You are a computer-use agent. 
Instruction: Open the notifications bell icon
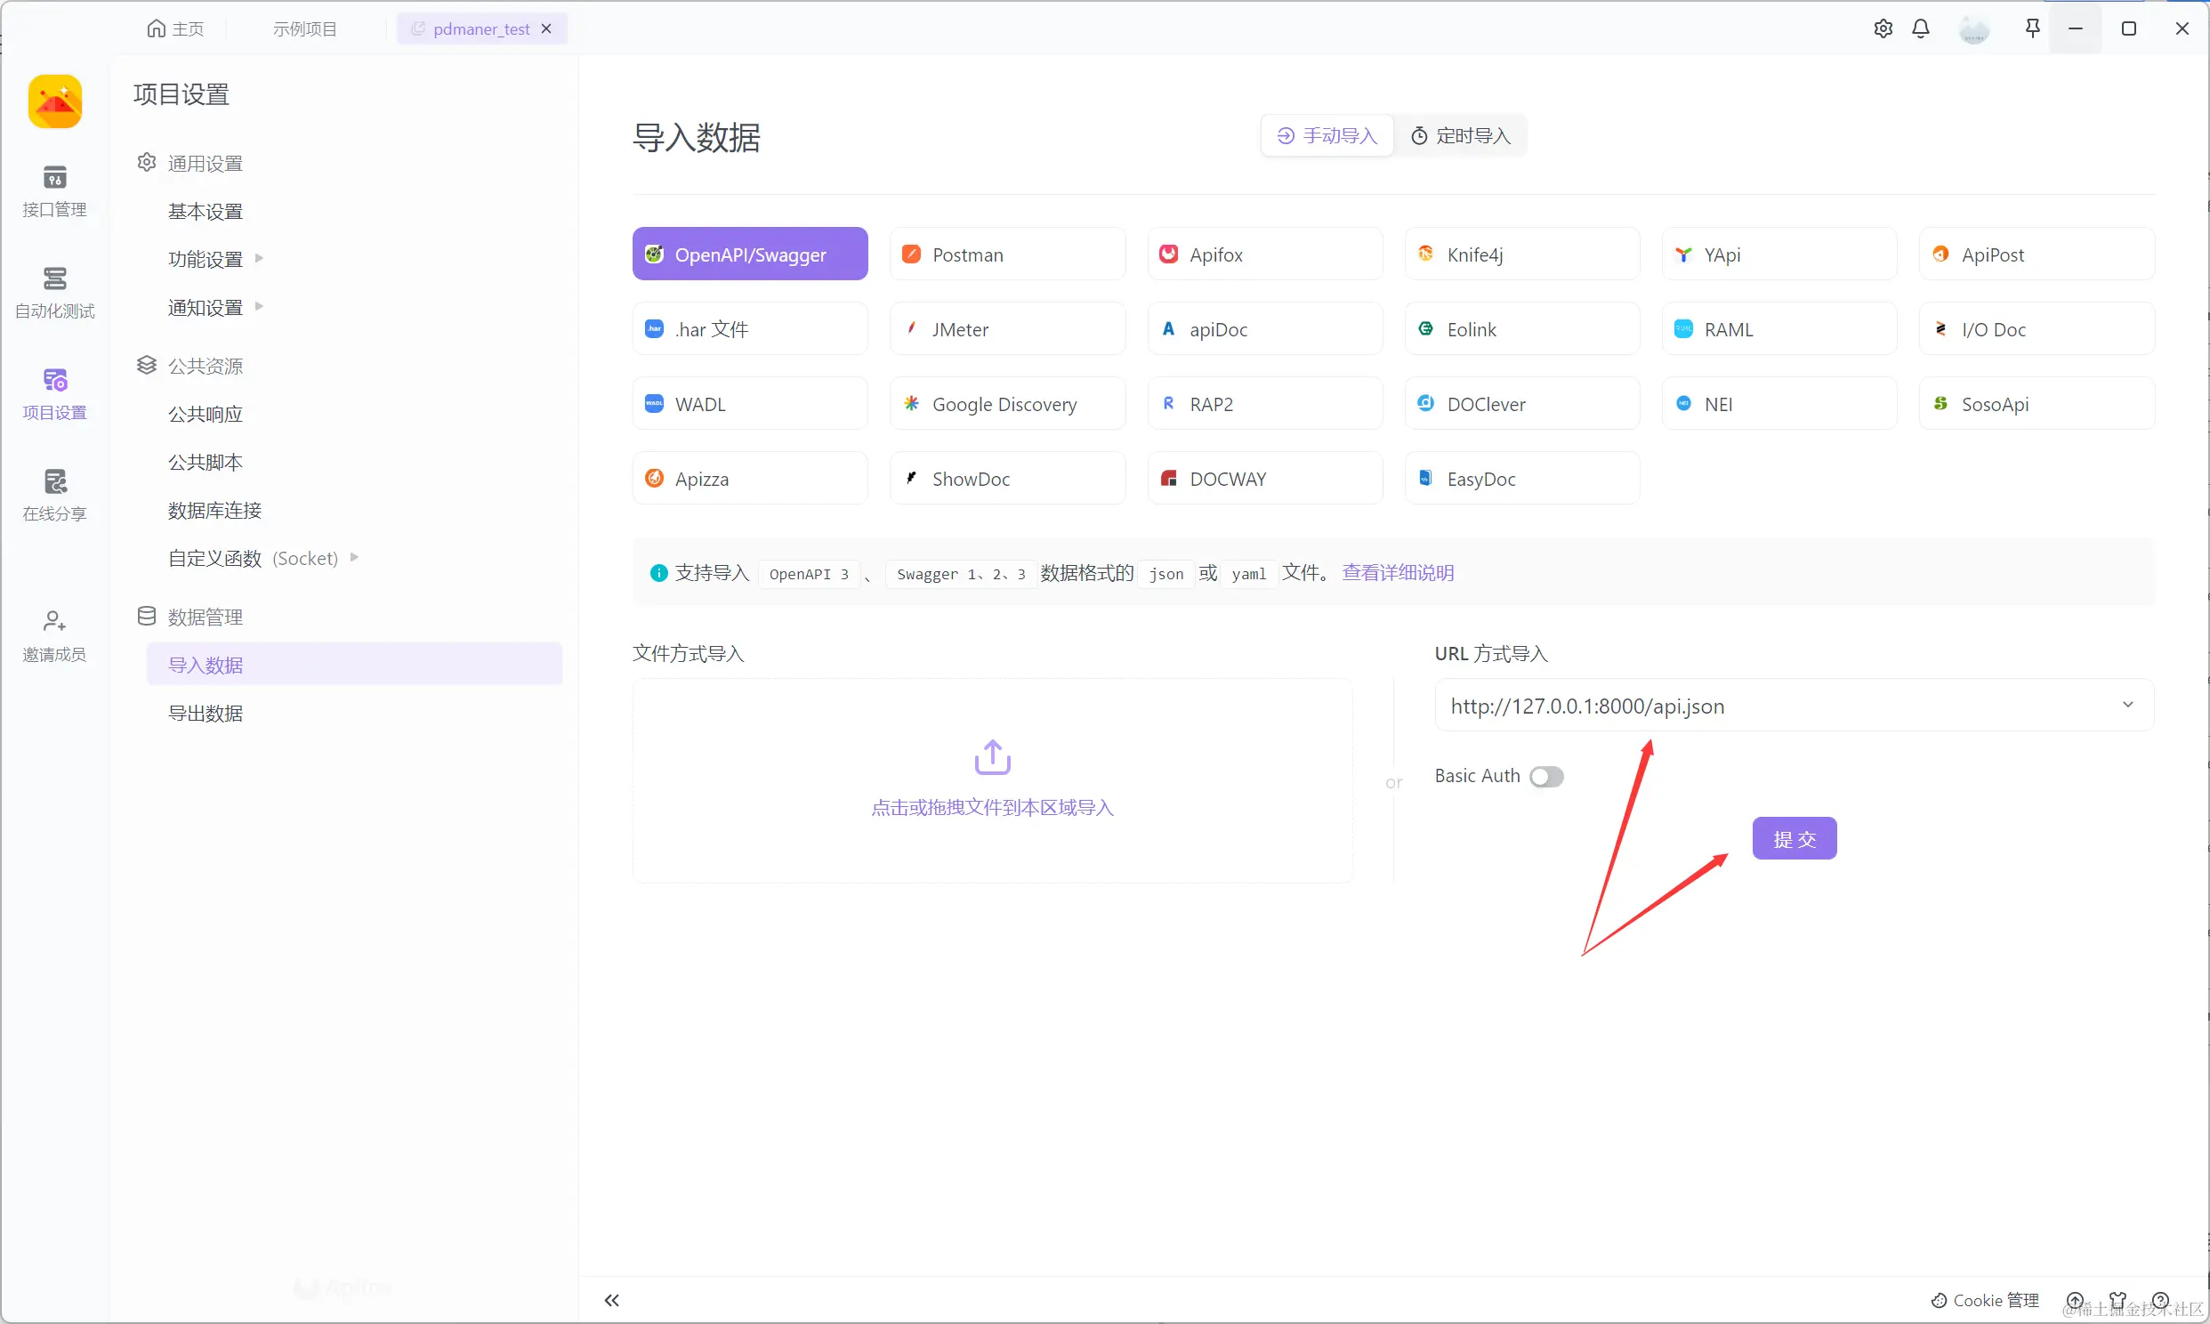[x=1921, y=28]
